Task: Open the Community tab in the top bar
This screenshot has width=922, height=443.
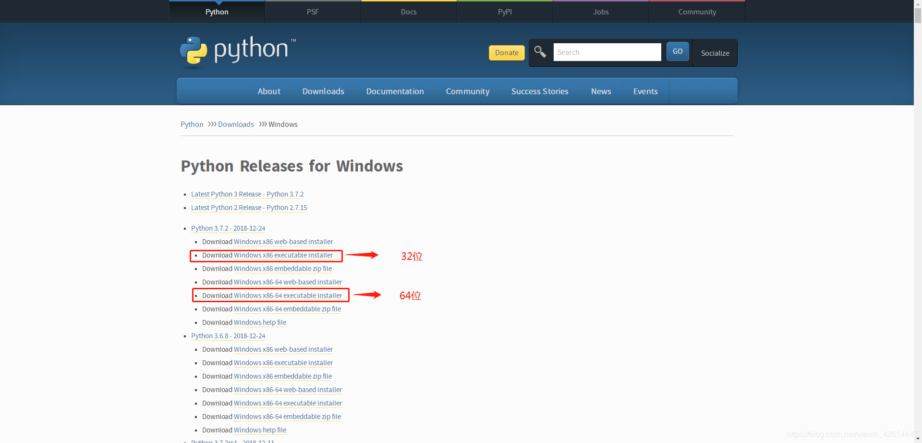Action: (x=697, y=12)
